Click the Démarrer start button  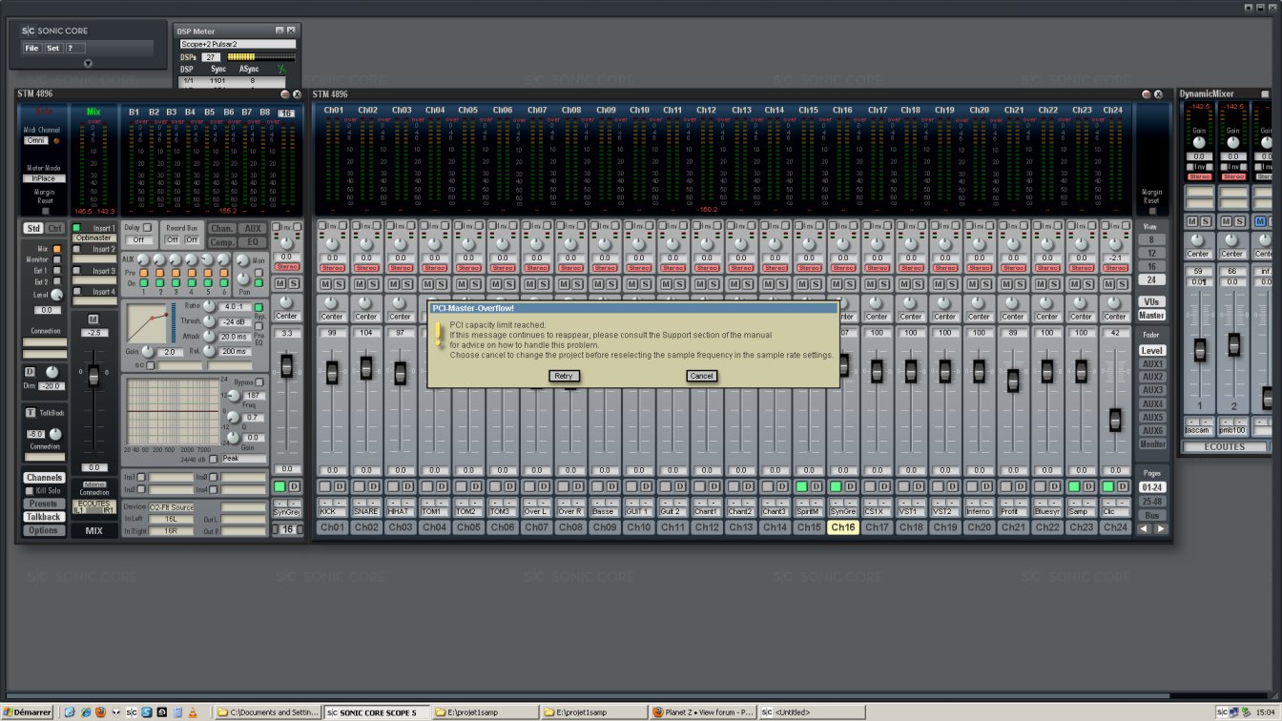pyautogui.click(x=29, y=712)
